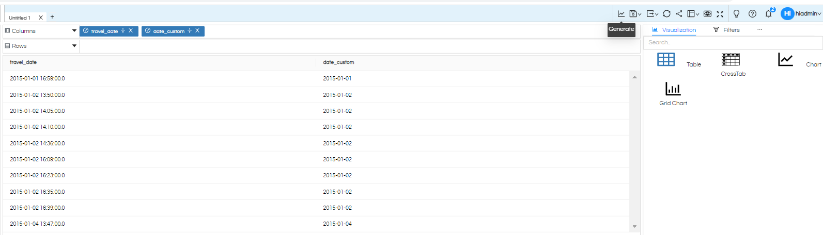Viewport: 823px width, 235px height.
Task: Click the lightbulb tips icon
Action: pyautogui.click(x=736, y=14)
